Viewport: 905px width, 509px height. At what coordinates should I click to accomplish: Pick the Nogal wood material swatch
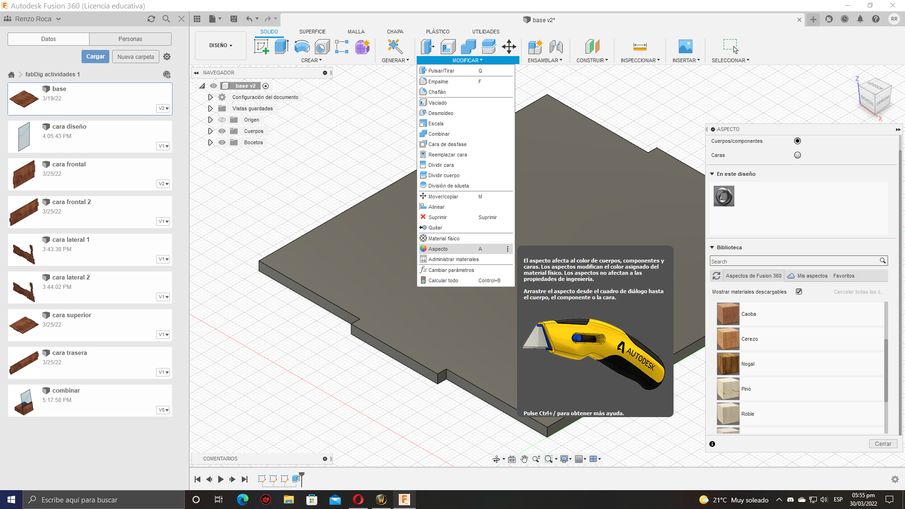tap(728, 364)
